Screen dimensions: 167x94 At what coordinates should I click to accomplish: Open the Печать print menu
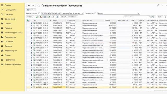coord(31,10)
